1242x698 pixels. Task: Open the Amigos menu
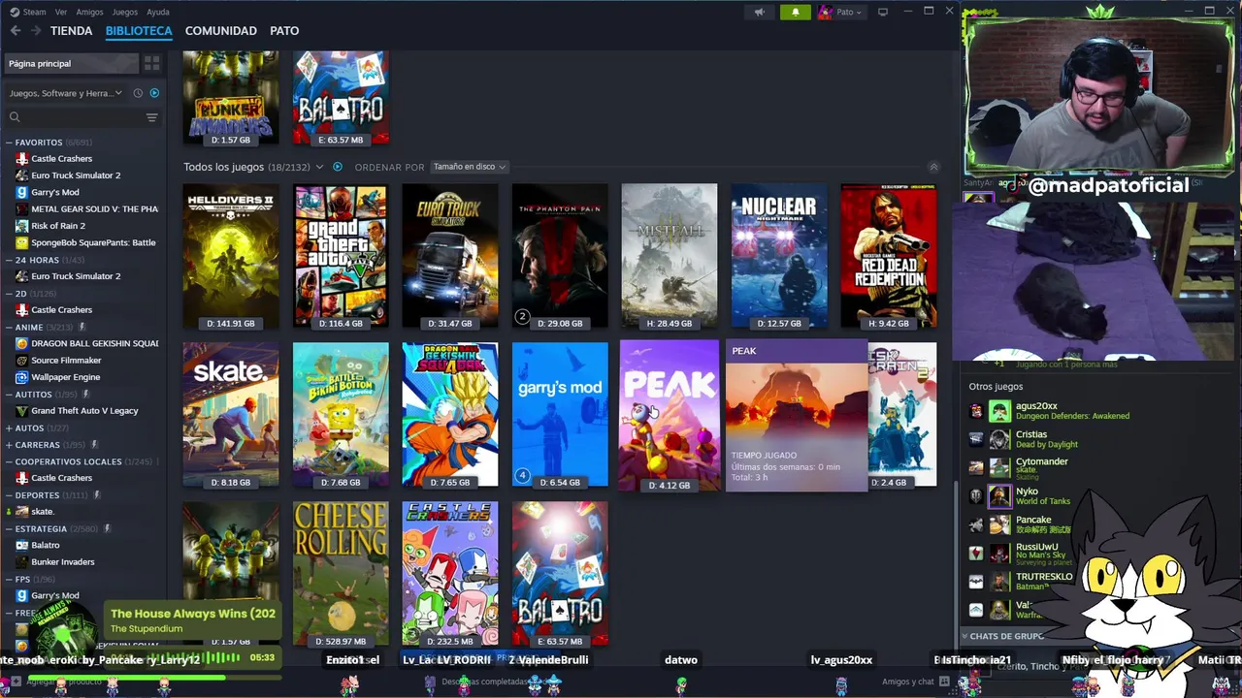89,12
